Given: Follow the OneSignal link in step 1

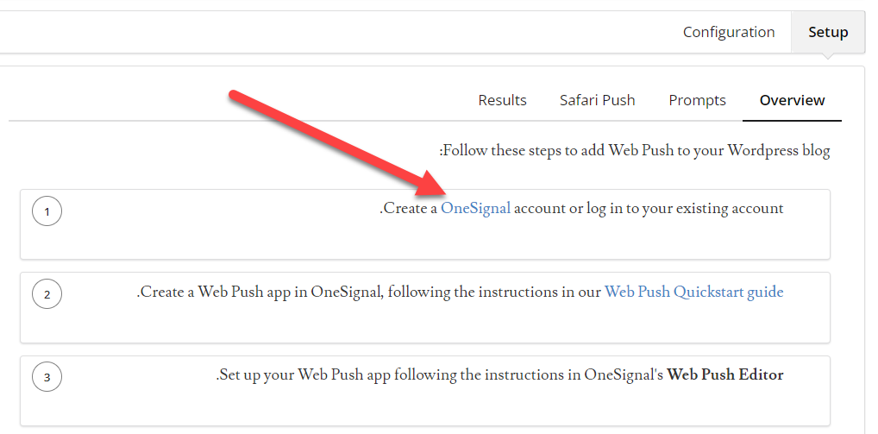Looking at the screenshot, I should click(x=475, y=208).
